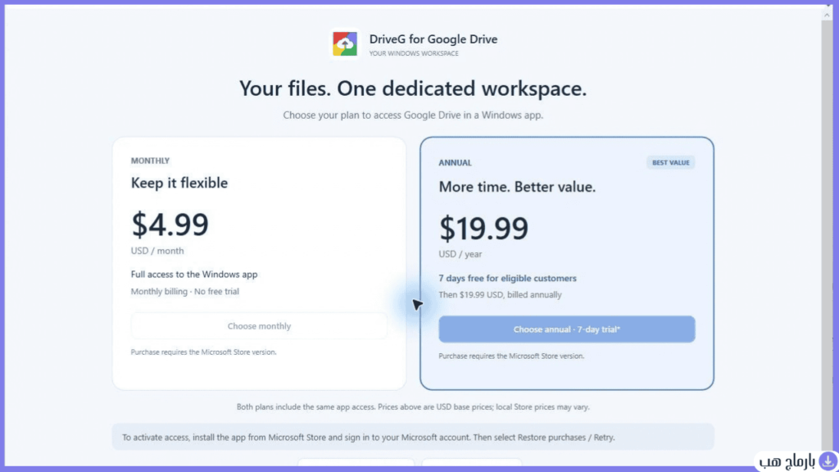Click the $19.99 annual price
Screen dimensions: 839x472
tap(483, 228)
